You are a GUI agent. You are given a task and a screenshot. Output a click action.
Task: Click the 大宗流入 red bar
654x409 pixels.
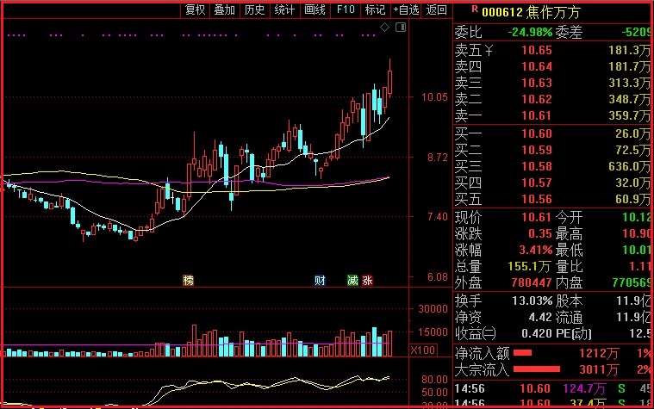tap(536, 369)
